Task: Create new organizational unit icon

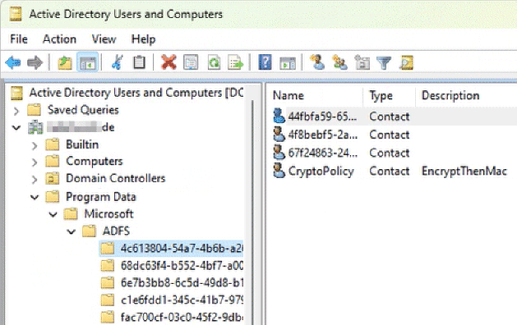Action: point(362,62)
